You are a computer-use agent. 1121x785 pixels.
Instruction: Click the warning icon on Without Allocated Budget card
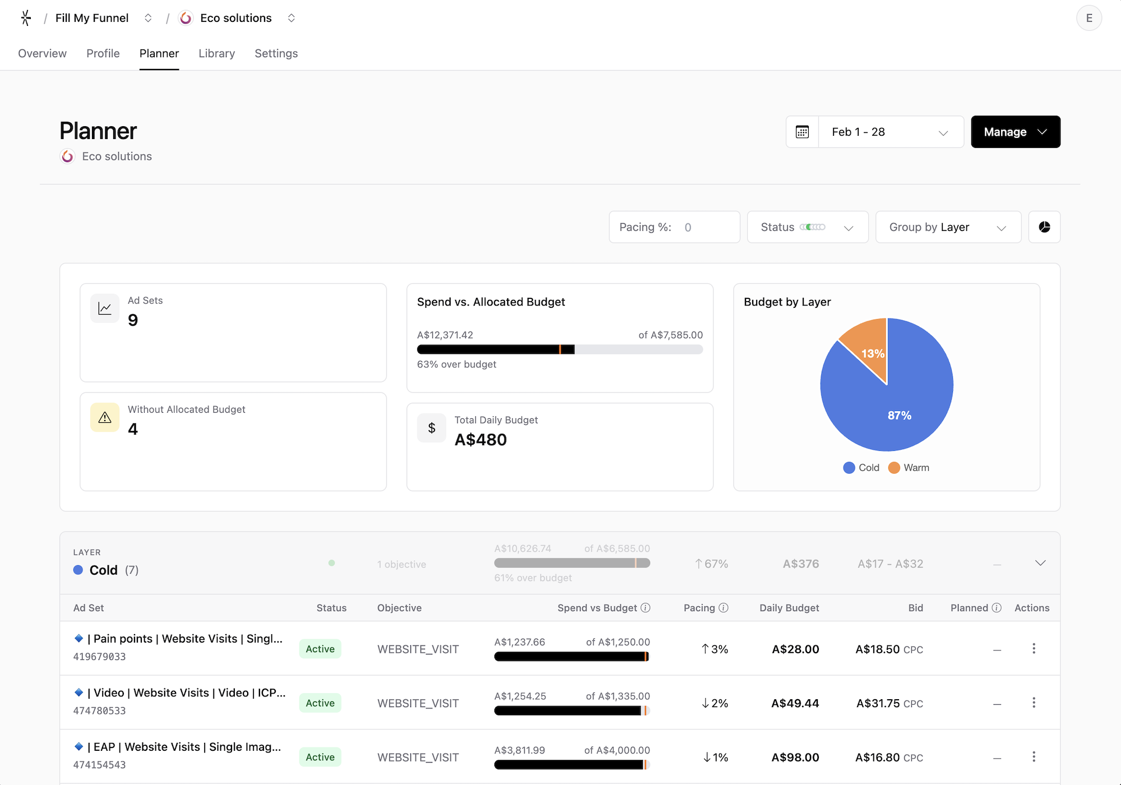tap(105, 417)
